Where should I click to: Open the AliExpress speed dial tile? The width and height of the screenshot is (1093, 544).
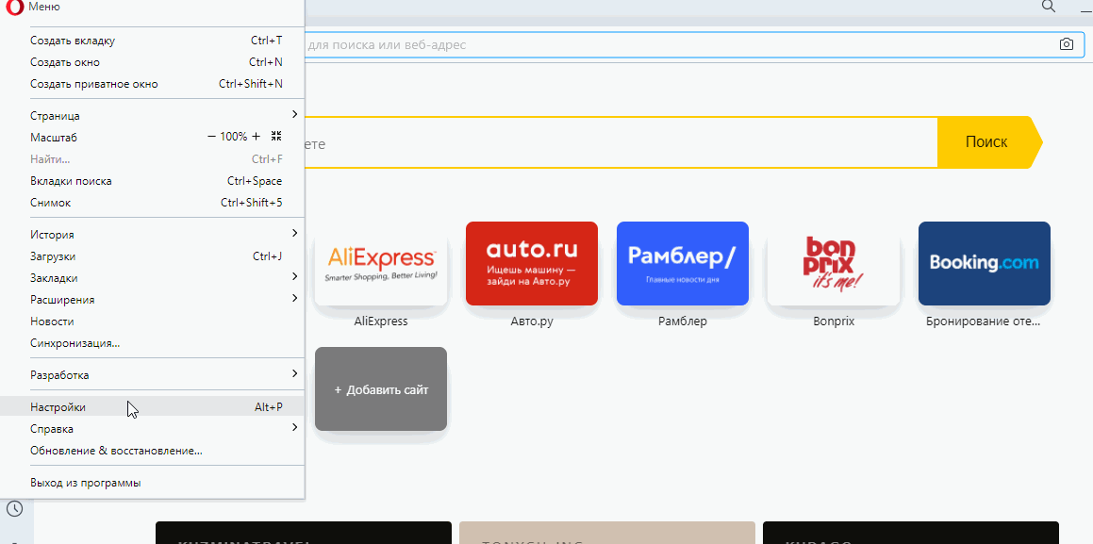point(381,264)
